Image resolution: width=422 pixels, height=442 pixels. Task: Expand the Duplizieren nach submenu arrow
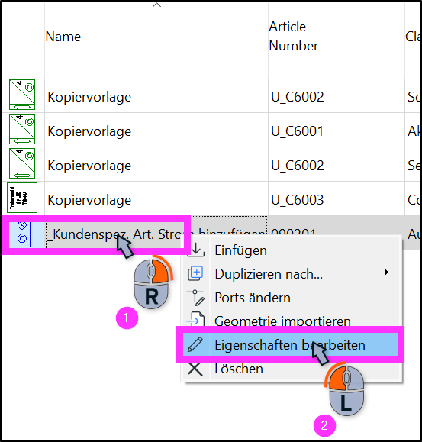386,273
